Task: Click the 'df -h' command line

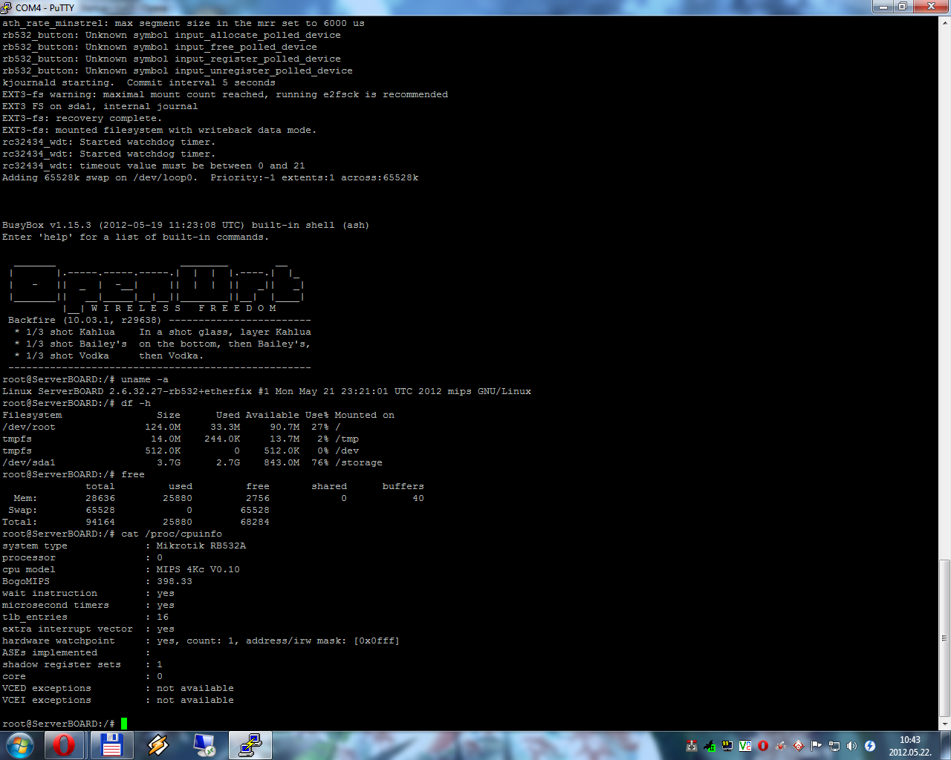Action: pos(77,403)
